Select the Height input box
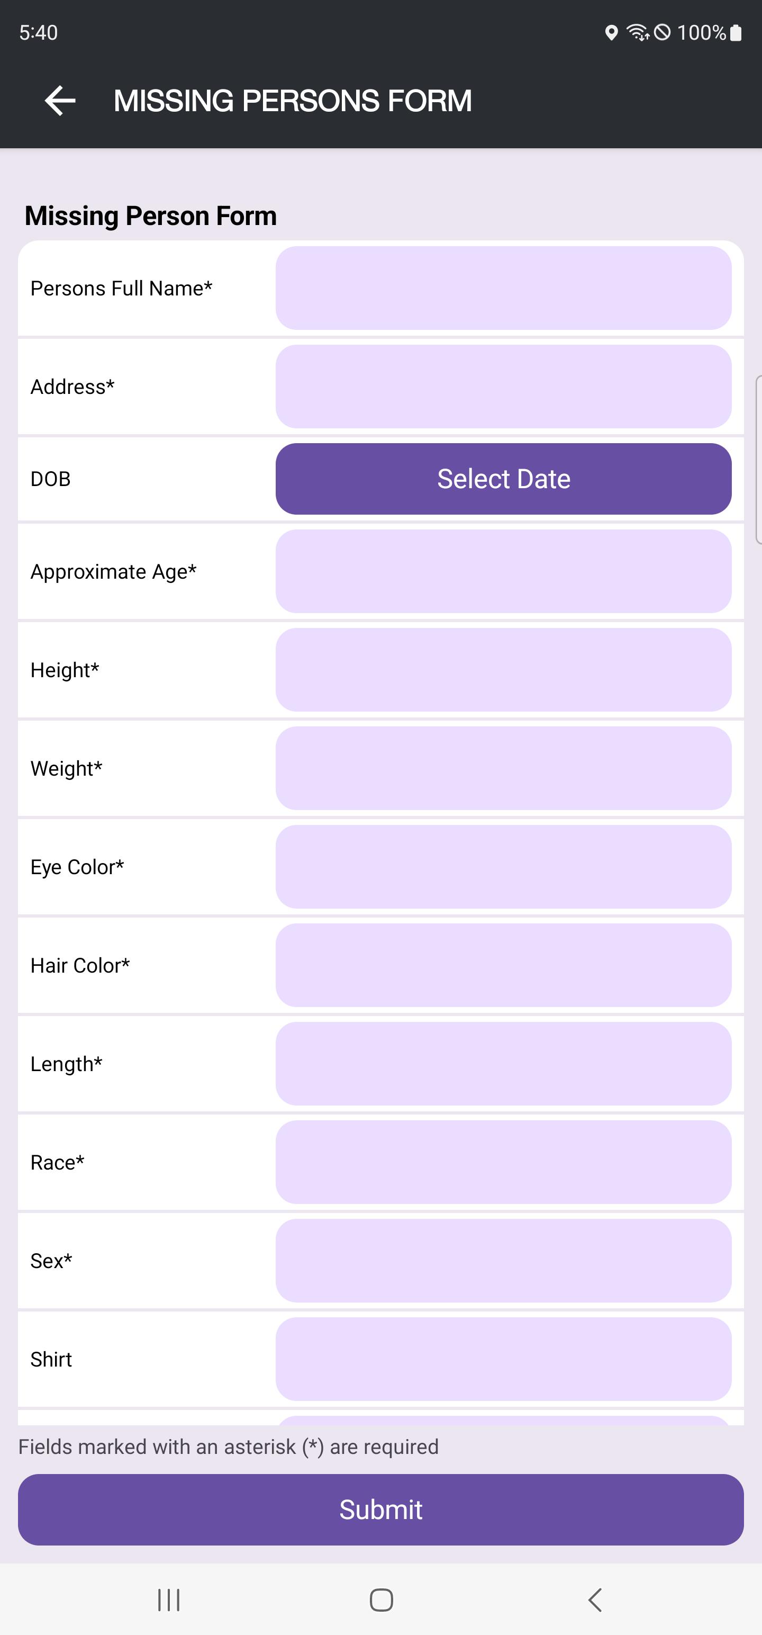Screen dimensions: 762x1635 click(503, 670)
